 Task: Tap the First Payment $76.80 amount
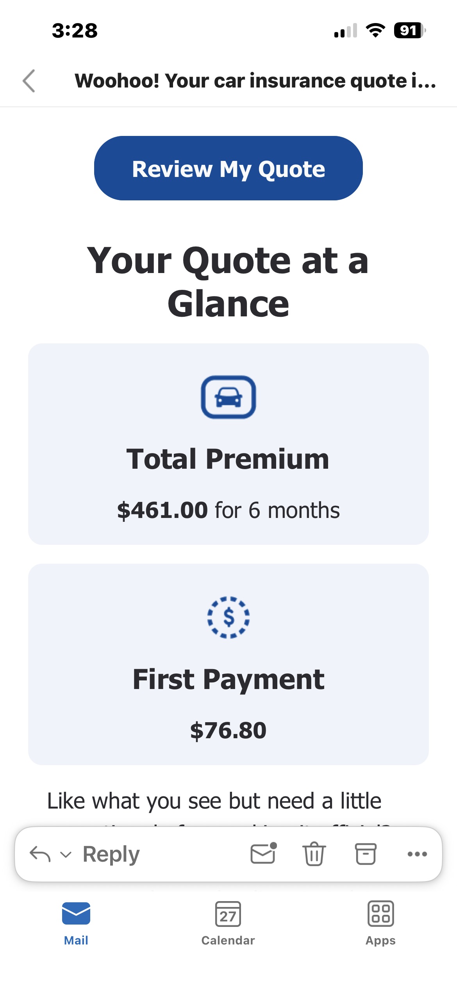[228, 730]
